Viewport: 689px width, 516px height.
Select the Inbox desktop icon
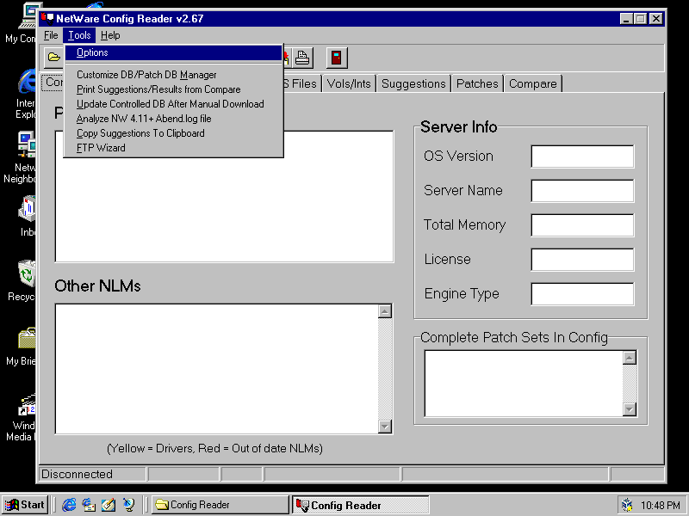click(28, 217)
